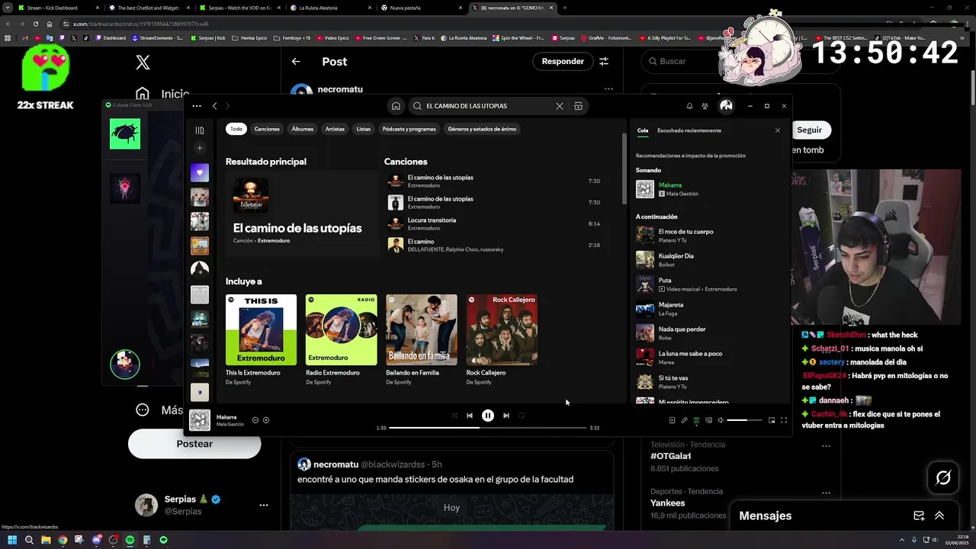Open X Inicio home link
The image size is (976, 549).
[x=162, y=94]
